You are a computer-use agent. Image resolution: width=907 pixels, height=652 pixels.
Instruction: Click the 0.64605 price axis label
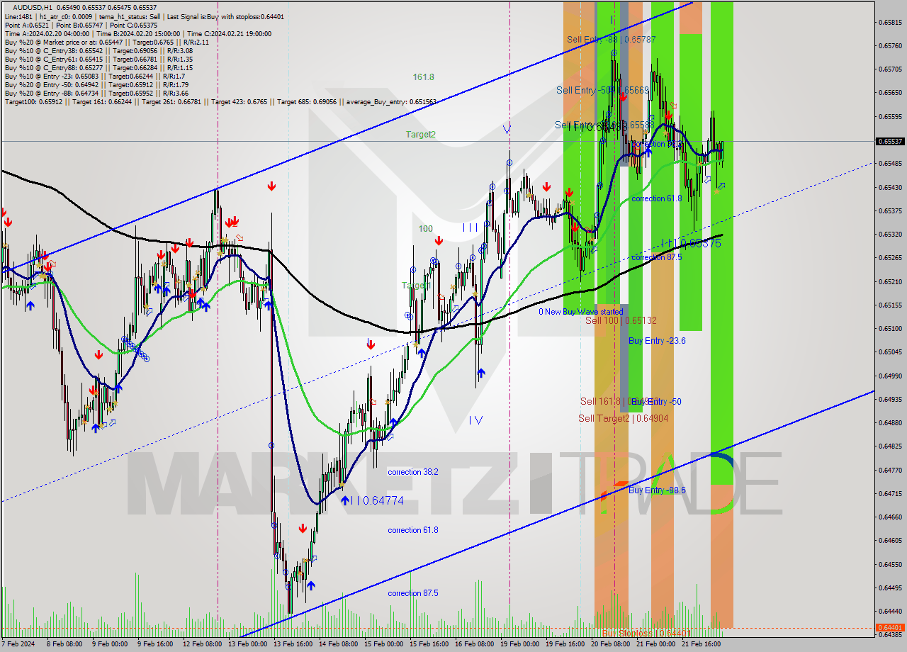click(x=890, y=540)
